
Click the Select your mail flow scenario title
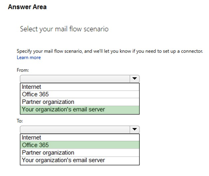(x=64, y=29)
